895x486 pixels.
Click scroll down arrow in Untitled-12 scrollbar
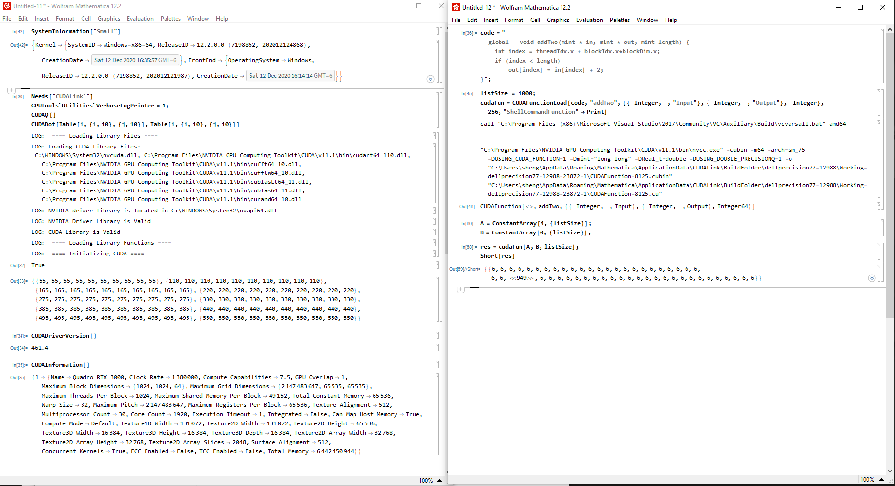point(890,471)
